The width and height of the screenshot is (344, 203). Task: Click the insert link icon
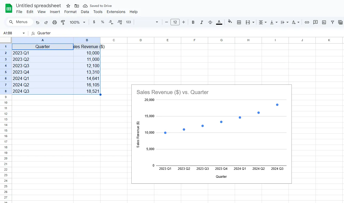point(307,22)
